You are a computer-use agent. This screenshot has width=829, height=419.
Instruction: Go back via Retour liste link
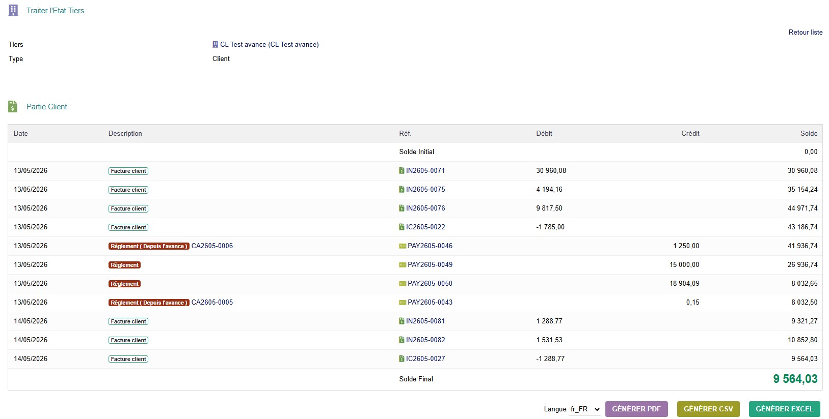[806, 32]
